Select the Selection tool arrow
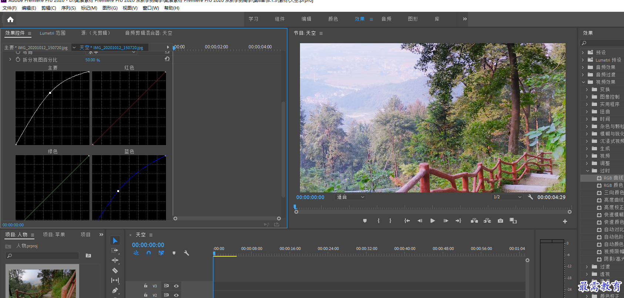The image size is (624, 298). [115, 240]
